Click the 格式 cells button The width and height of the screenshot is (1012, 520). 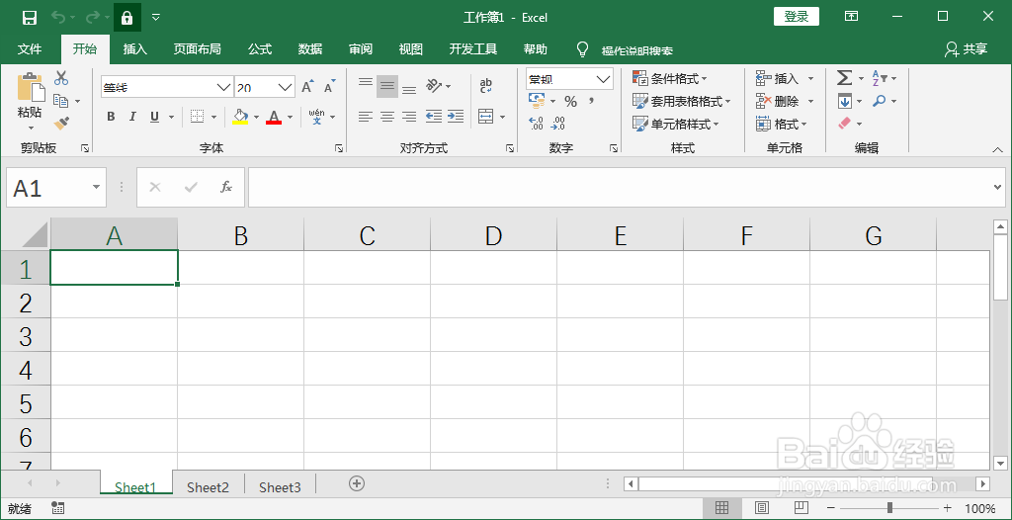click(x=782, y=124)
